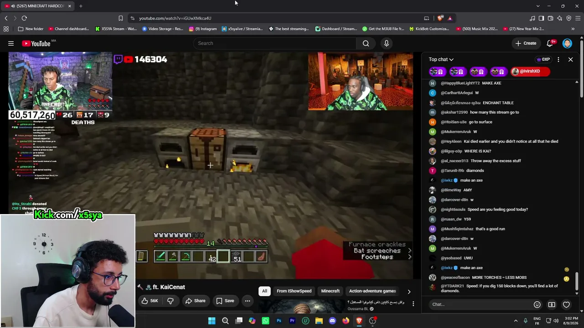The width and height of the screenshot is (584, 328).
Task: Click the chat message input field
Action: pos(481,304)
